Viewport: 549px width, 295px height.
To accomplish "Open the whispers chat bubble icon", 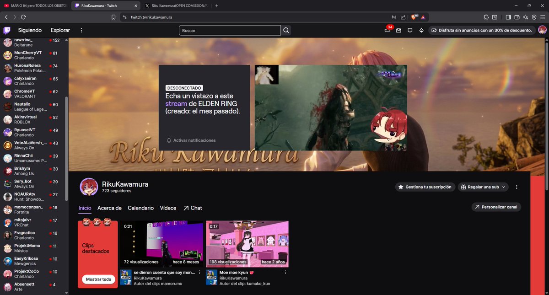I will click(410, 30).
